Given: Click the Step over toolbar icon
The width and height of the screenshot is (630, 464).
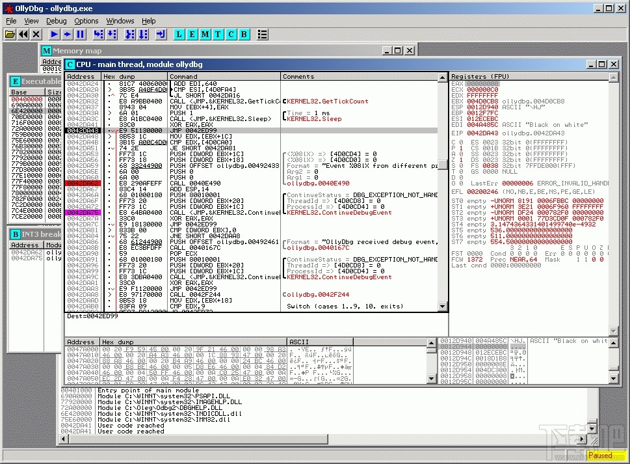Looking at the screenshot, I should click(112, 34).
